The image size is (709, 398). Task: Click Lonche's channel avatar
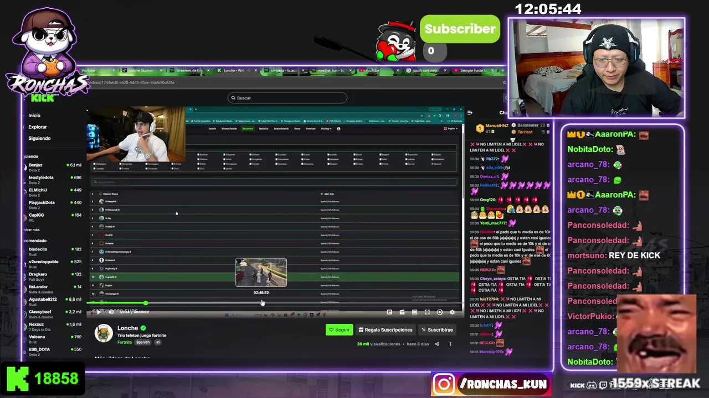[x=104, y=333]
